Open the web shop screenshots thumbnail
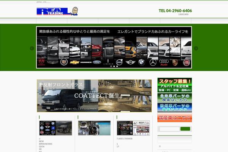Screen dimensions: 228x152 coord(133,128)
